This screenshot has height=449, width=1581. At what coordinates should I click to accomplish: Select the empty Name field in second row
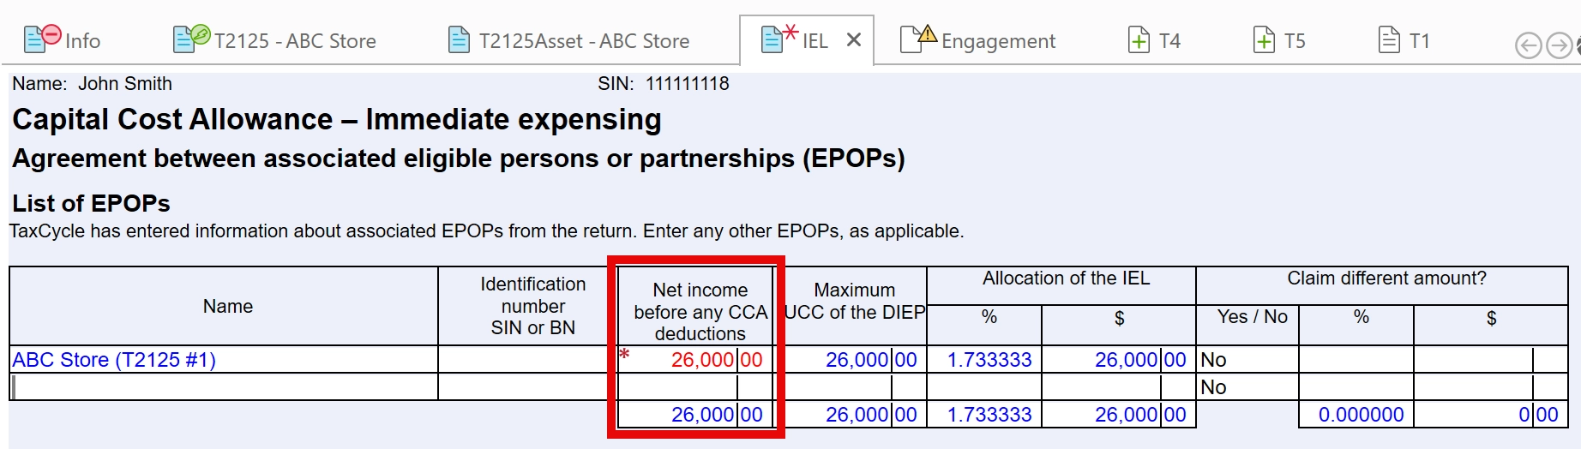click(225, 387)
